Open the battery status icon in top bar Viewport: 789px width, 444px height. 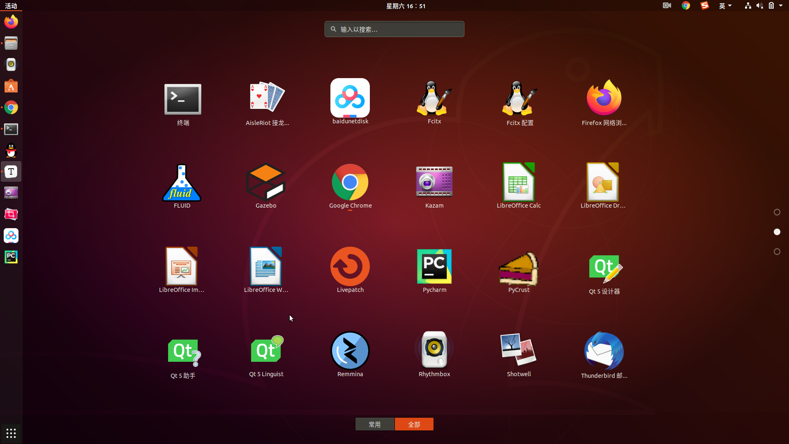coord(771,6)
